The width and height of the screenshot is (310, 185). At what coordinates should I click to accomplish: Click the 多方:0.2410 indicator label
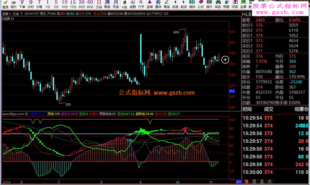click(69, 114)
